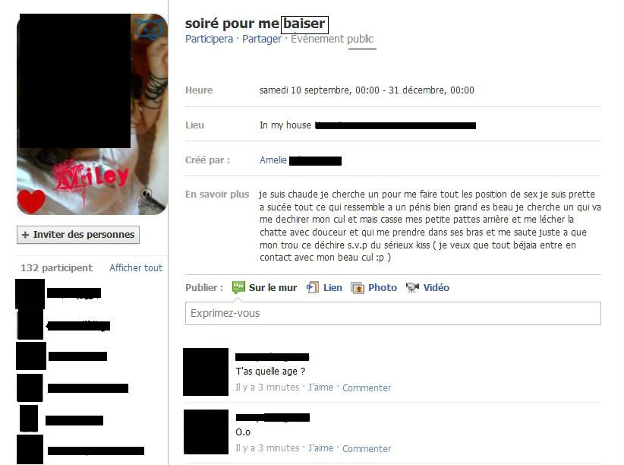Click Commenter under the "O.o" post
The width and height of the screenshot is (624, 465).
tap(367, 448)
